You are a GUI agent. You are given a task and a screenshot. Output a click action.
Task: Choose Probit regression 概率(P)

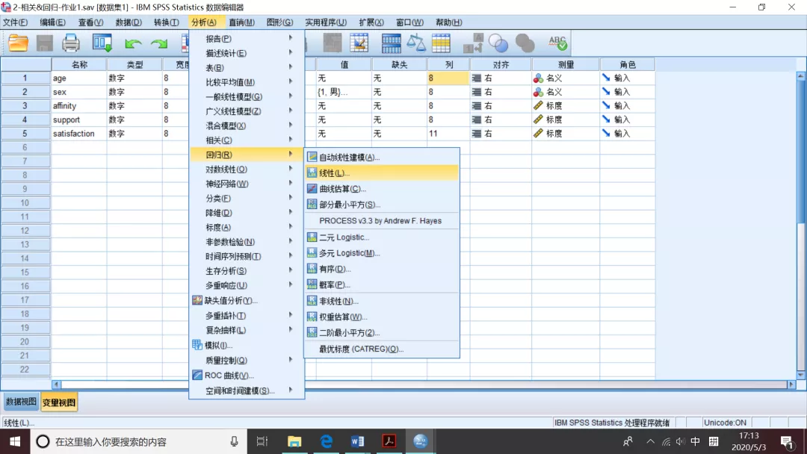pos(382,284)
